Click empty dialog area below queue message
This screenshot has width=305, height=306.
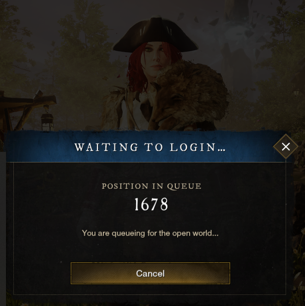coord(150,250)
